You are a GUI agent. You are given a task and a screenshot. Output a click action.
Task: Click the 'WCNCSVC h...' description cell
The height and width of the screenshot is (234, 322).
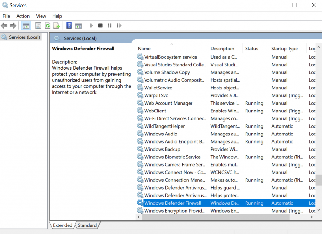(225, 172)
